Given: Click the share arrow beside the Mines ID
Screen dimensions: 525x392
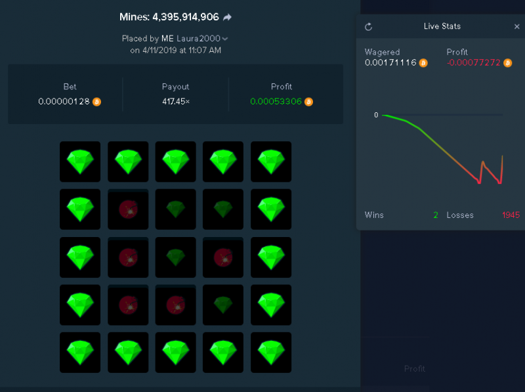Looking at the screenshot, I should (x=227, y=17).
